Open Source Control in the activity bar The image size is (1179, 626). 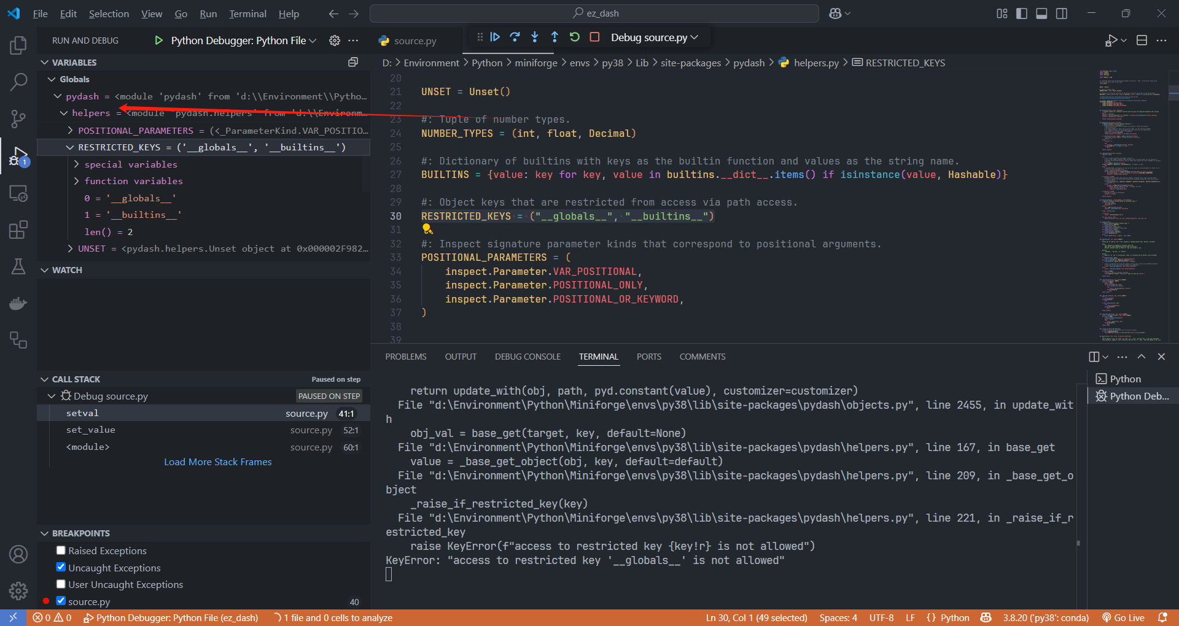coord(18,118)
